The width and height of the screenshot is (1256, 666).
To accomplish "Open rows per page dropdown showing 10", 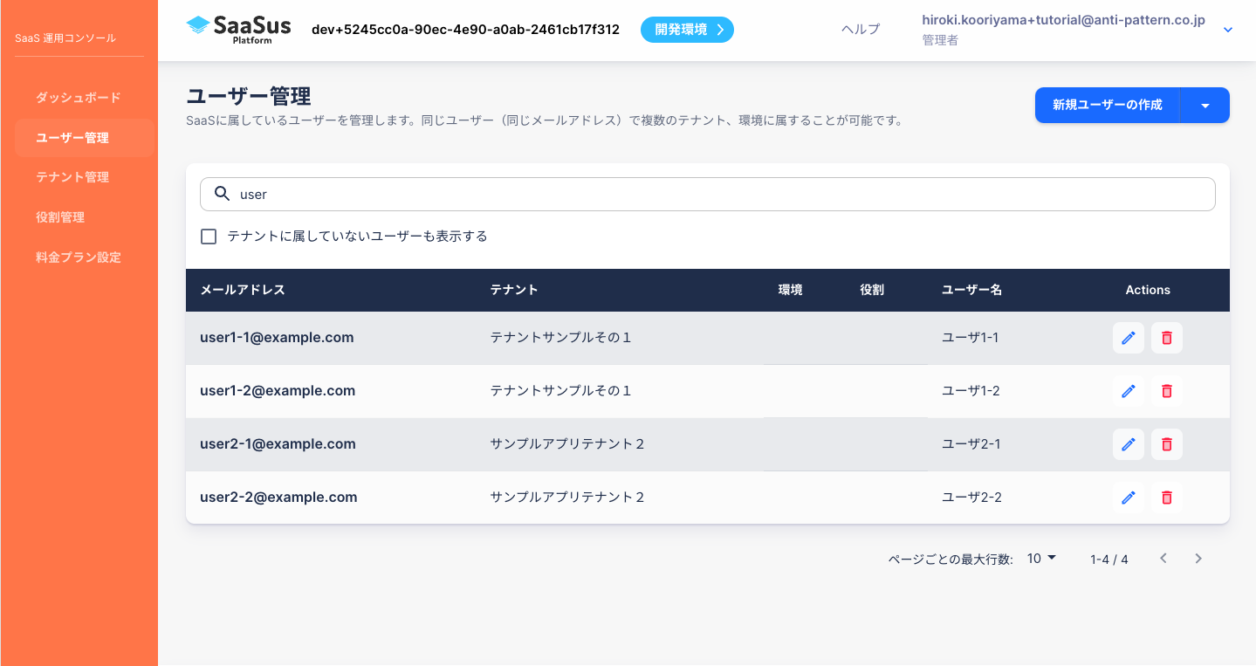I will [x=1041, y=559].
